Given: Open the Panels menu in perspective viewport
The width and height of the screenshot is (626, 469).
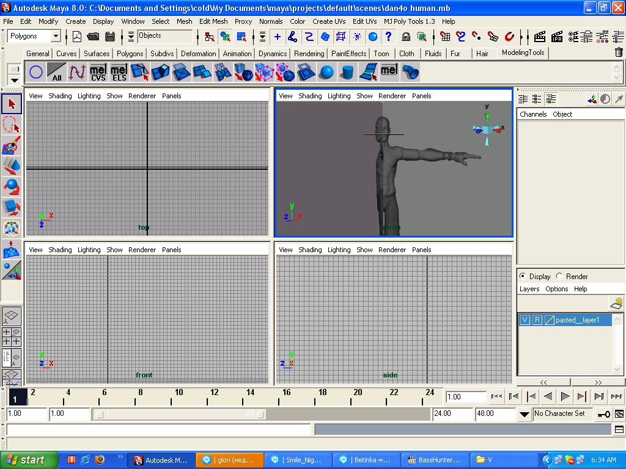Looking at the screenshot, I should (x=422, y=96).
